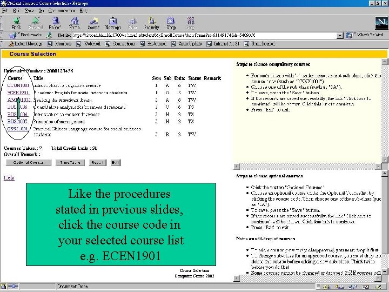Image resolution: width=389 pixels, height=292 pixels.
Task: Open Search from the toolbar
Action: click(x=93, y=23)
